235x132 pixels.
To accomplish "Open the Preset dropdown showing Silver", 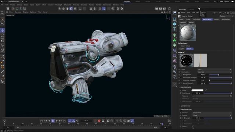I will point(212,115).
